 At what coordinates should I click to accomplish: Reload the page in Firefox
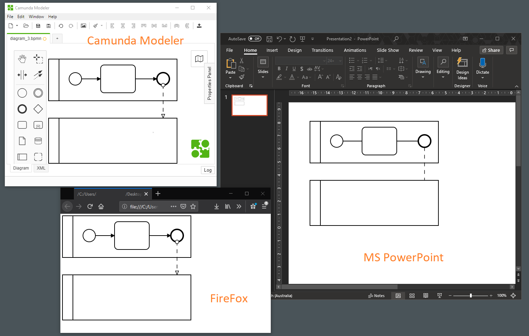point(90,206)
